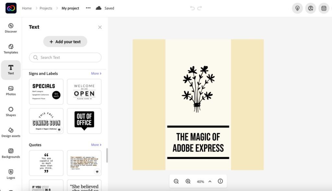The width and height of the screenshot is (332, 191).
Task: Open the Projects page
Action: coord(46,8)
